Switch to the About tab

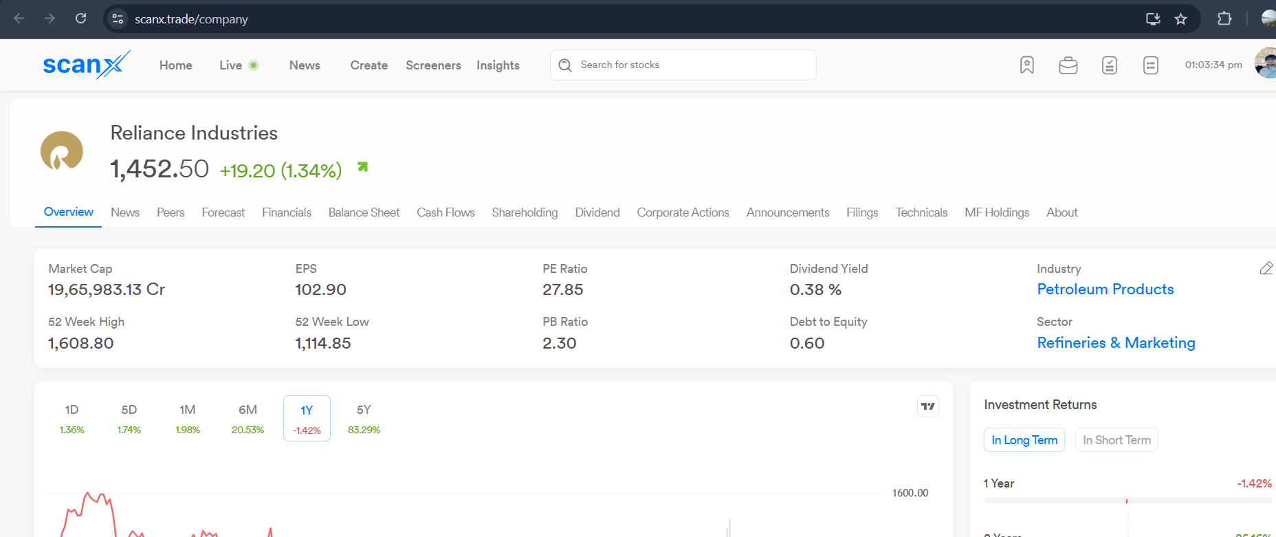[1062, 212]
